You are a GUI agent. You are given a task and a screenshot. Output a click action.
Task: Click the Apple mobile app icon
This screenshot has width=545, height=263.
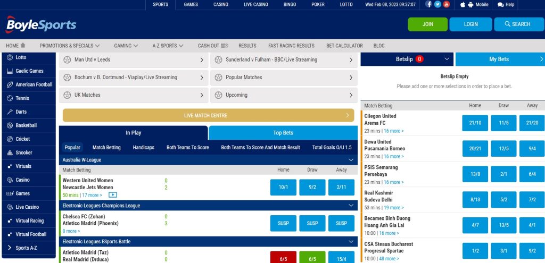pos(463,4)
